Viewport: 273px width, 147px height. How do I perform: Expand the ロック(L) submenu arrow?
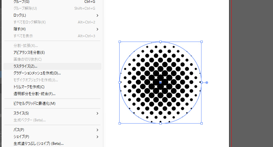tap(97, 15)
